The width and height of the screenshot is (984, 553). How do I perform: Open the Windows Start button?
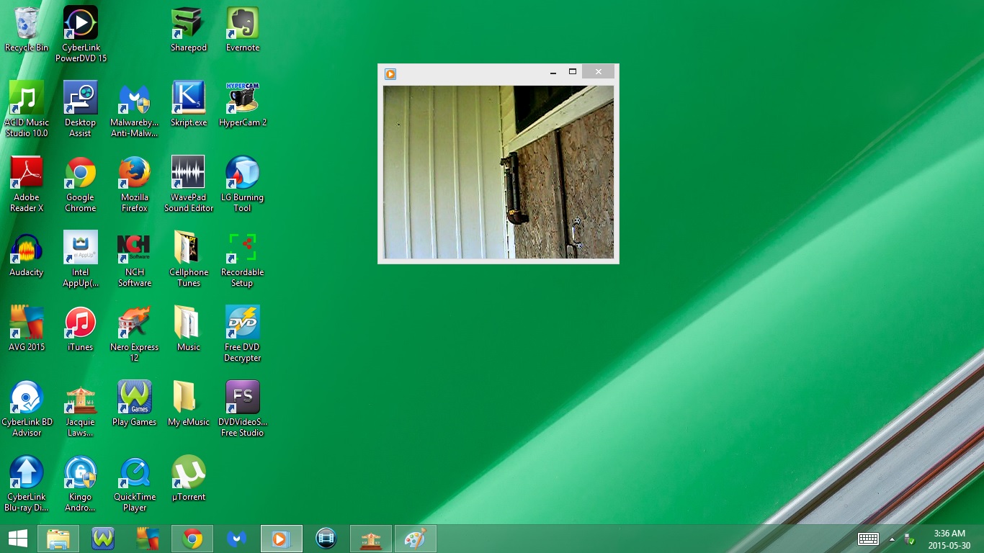[x=17, y=539]
